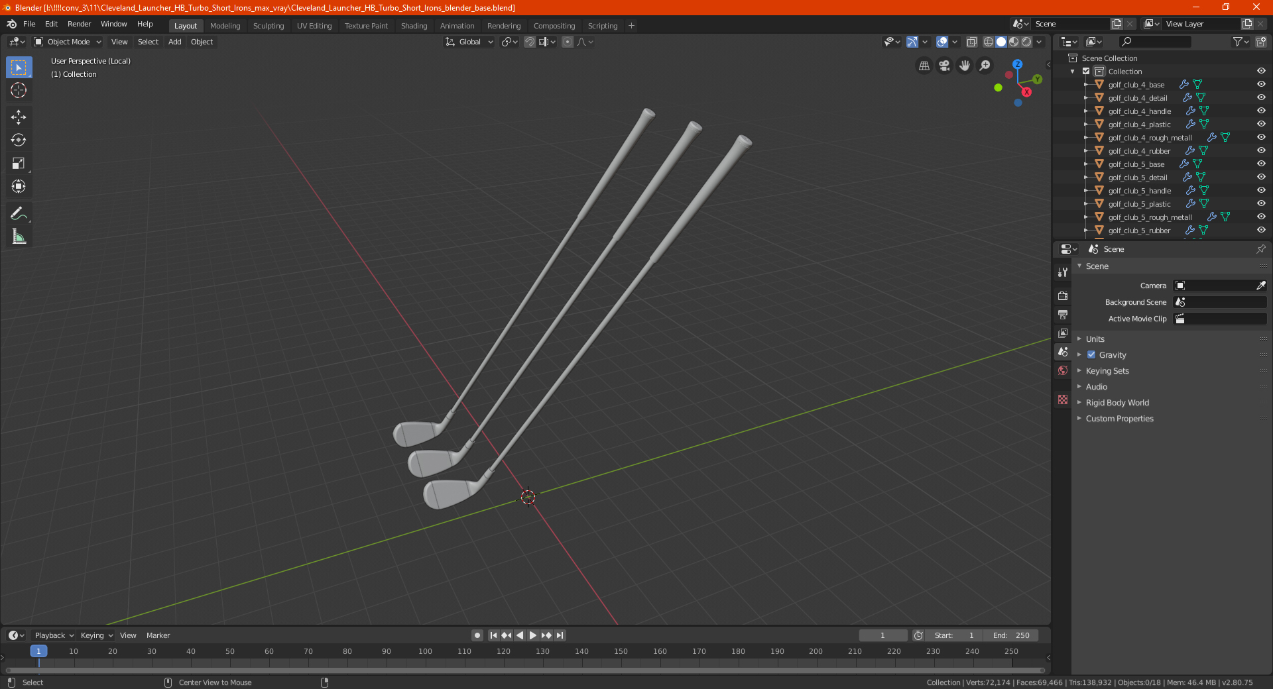Open the View Layer properties tab
Screen dimensions: 1273x689
pyautogui.click(x=1063, y=333)
